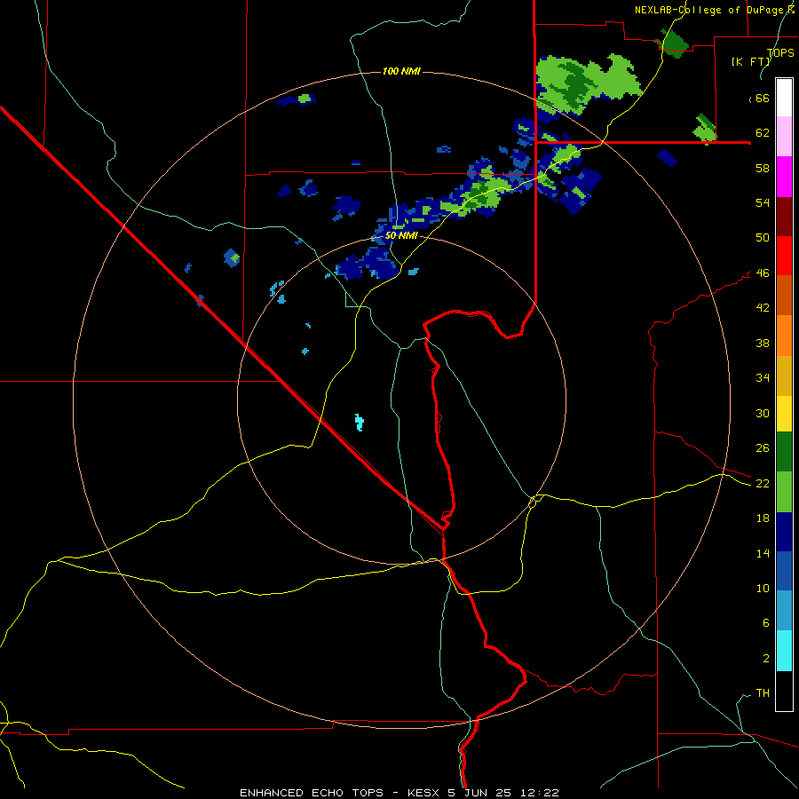Select the cyan legend swatch

click(x=784, y=651)
